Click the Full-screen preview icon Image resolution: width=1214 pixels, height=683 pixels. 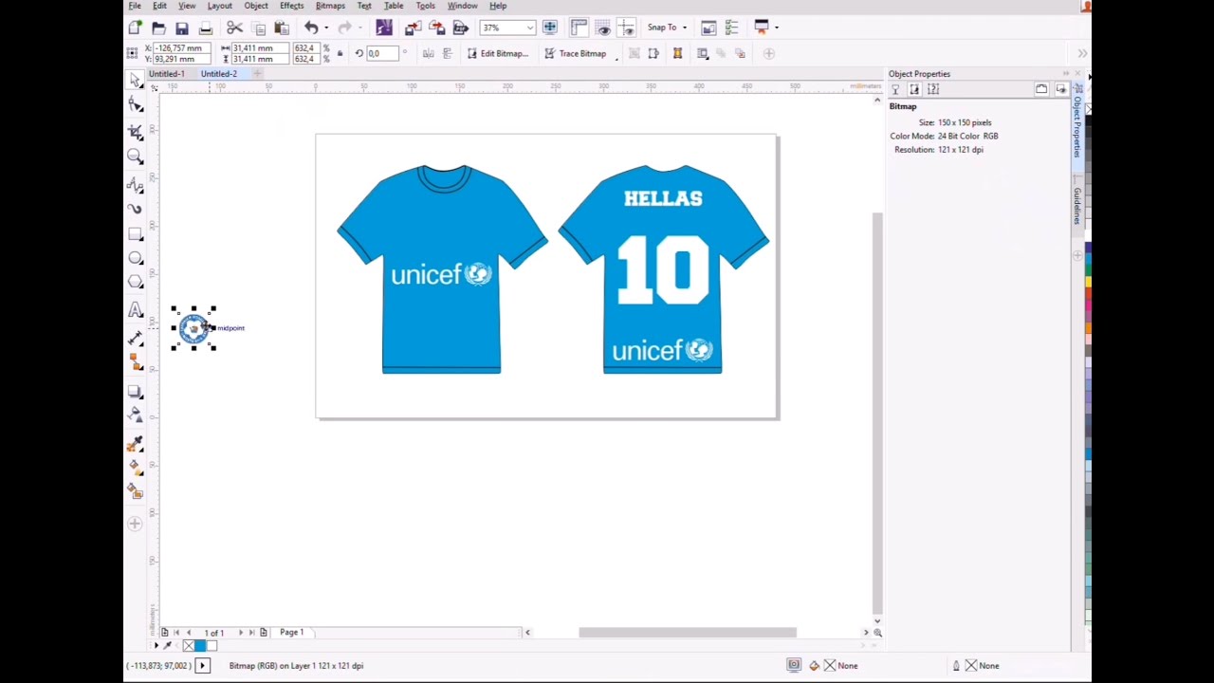(550, 28)
